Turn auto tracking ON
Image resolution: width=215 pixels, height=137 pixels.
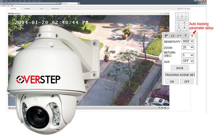172,81
